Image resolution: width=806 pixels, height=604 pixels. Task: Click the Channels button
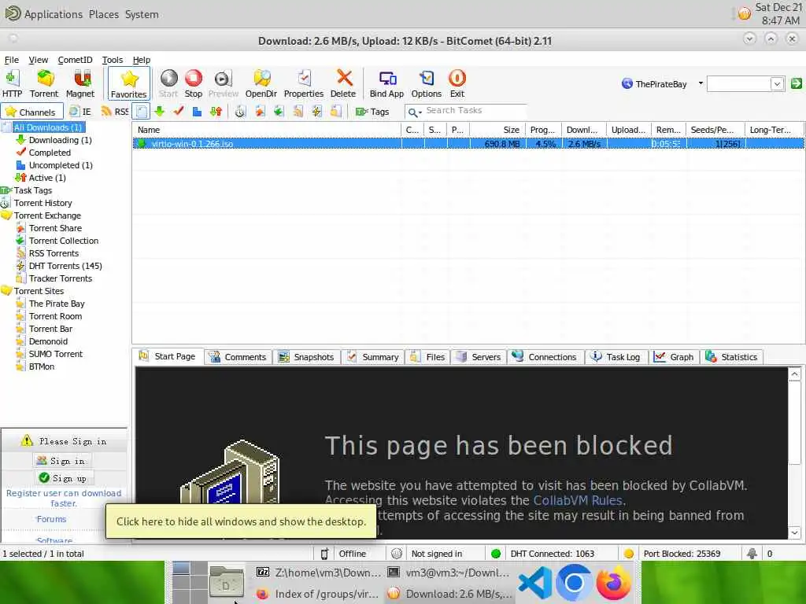tap(31, 112)
